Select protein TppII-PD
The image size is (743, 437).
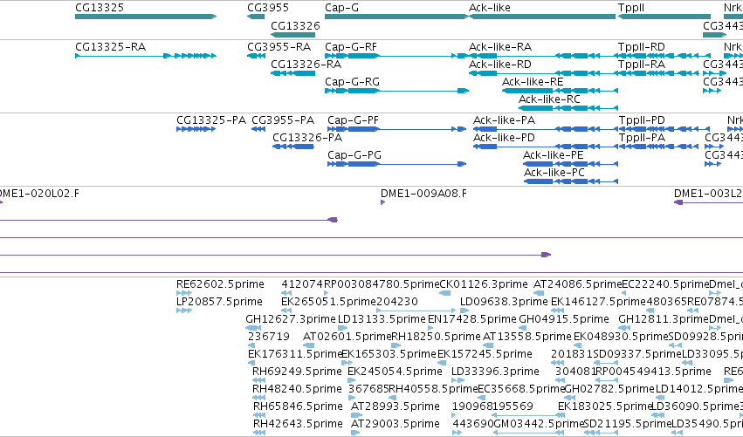pyautogui.click(x=642, y=119)
